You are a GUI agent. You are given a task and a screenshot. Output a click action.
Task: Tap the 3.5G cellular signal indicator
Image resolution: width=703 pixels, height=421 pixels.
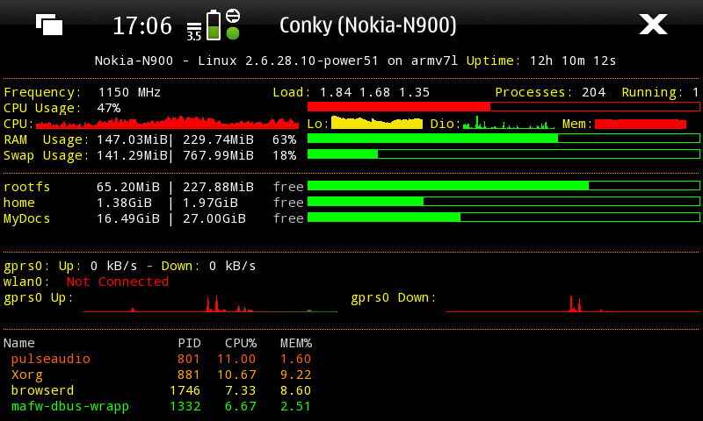point(194,32)
